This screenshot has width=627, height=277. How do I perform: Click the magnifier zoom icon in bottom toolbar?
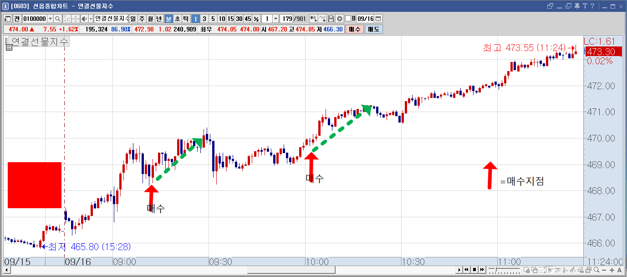click(596, 270)
